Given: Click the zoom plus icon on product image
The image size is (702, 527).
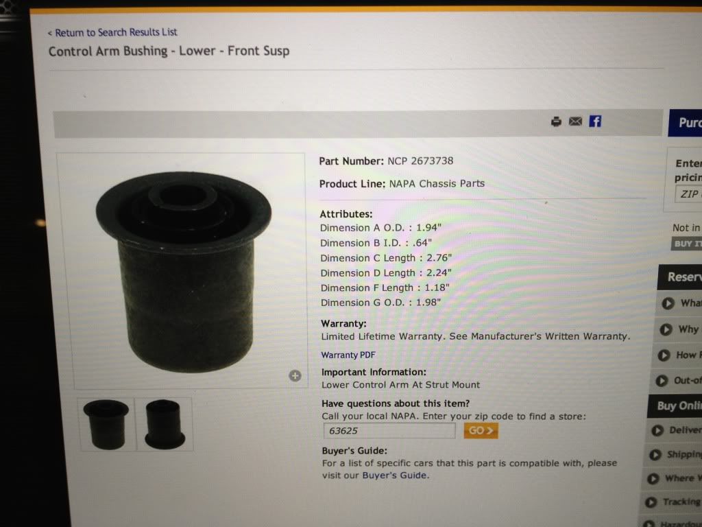Looking at the screenshot, I should pos(295,375).
